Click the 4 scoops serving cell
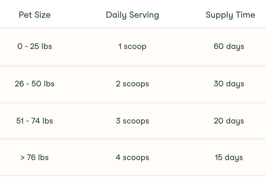The image size is (266, 178). (133, 158)
